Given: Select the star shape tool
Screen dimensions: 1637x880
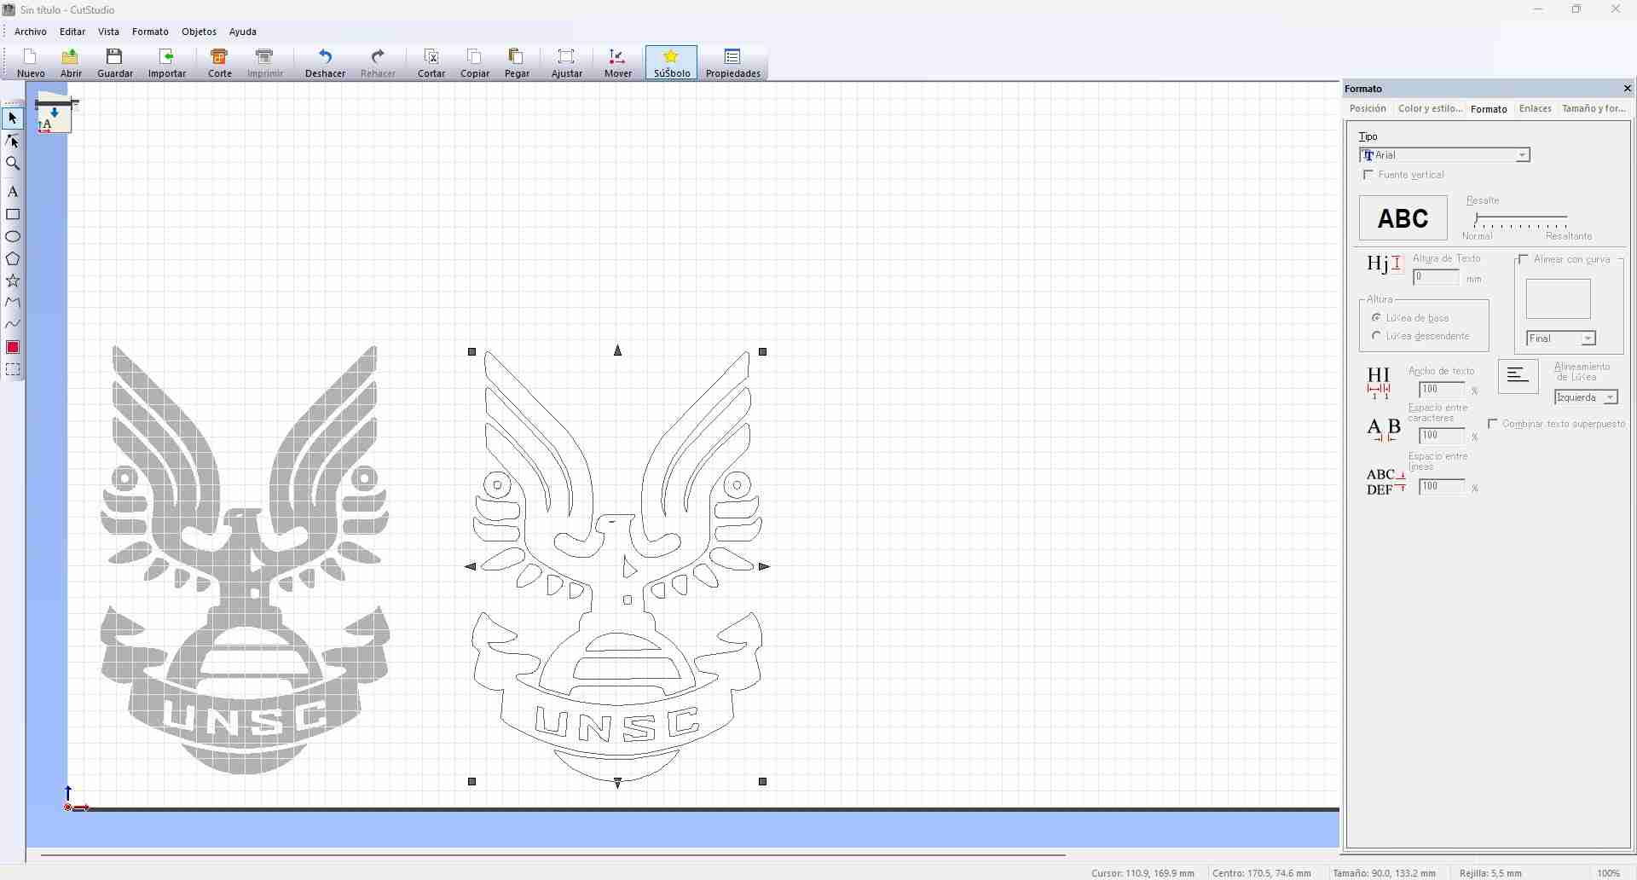Looking at the screenshot, I should pos(13,281).
